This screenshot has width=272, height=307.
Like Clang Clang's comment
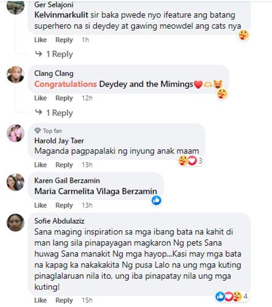[40, 98]
